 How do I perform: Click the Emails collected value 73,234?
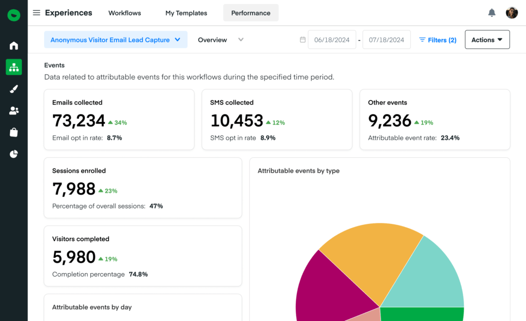pyautogui.click(x=79, y=121)
